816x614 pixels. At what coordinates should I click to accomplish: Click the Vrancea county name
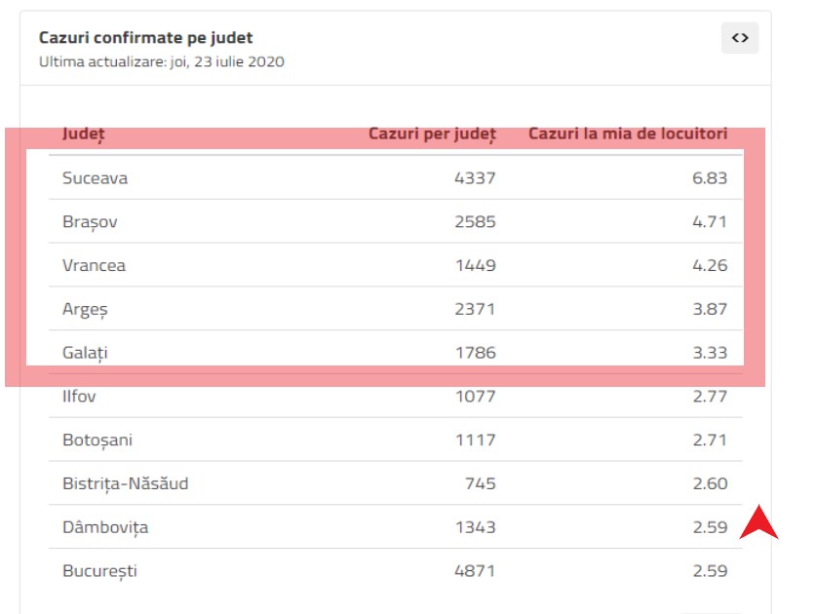[94, 265]
